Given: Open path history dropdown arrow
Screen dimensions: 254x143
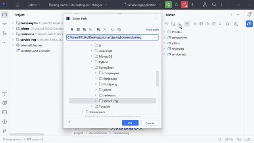Looking at the screenshot, I should click(x=155, y=37).
